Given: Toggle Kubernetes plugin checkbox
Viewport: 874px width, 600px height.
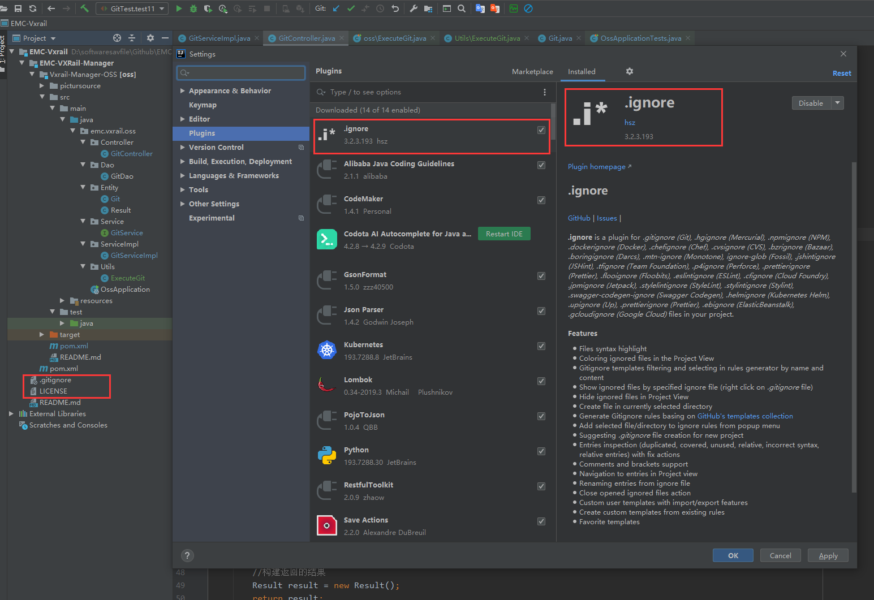Looking at the screenshot, I should point(541,346).
